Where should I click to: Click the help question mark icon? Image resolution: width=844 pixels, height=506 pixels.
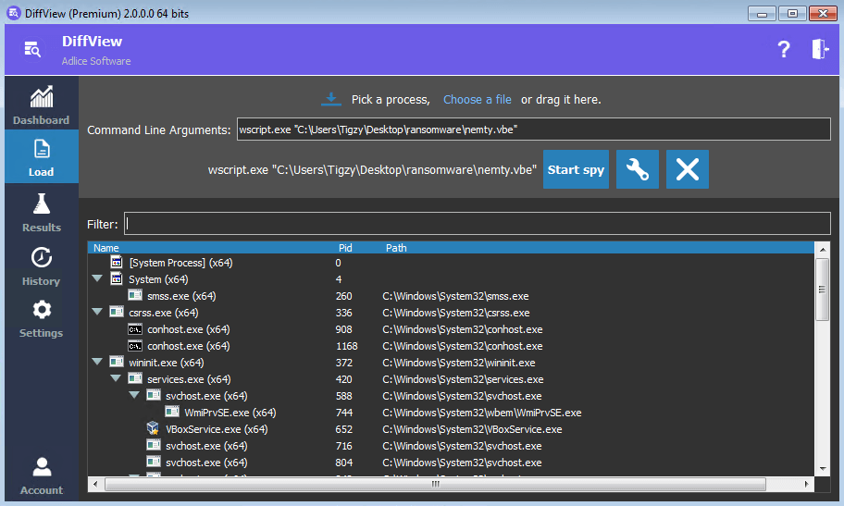click(x=784, y=50)
